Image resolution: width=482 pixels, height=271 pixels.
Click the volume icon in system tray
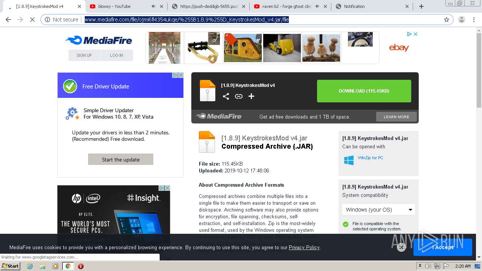click(x=428, y=266)
